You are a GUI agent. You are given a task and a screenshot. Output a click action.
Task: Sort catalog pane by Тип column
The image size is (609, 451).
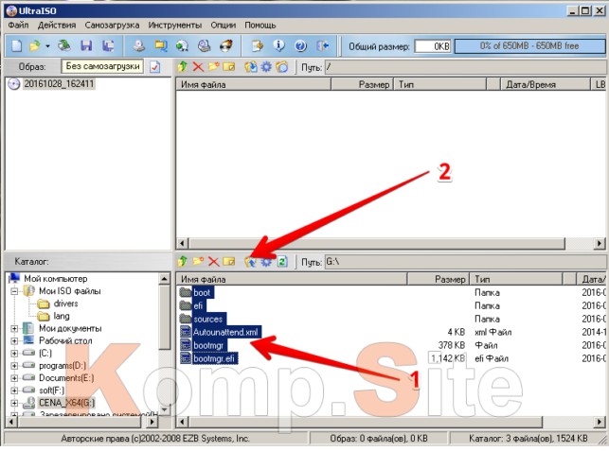(516, 279)
